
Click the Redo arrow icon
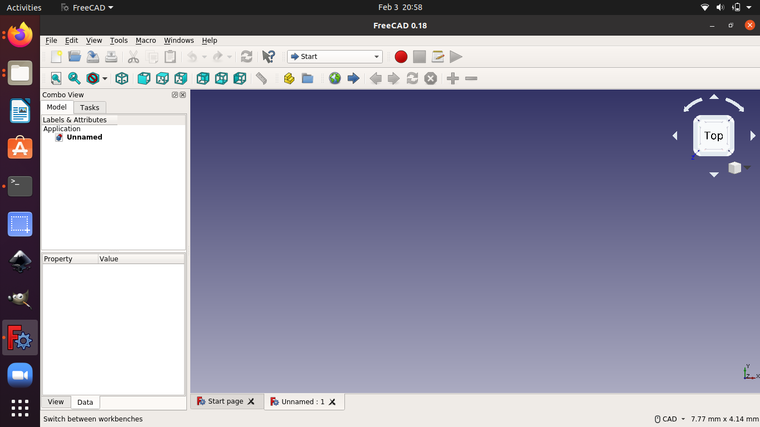(x=218, y=57)
